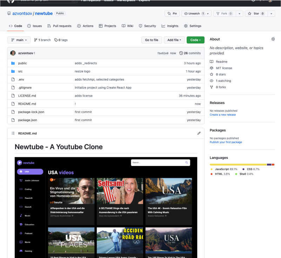Image resolution: width=281 pixels, height=258 pixels.
Task: Click the .gitignore file icon
Action: 13,88
